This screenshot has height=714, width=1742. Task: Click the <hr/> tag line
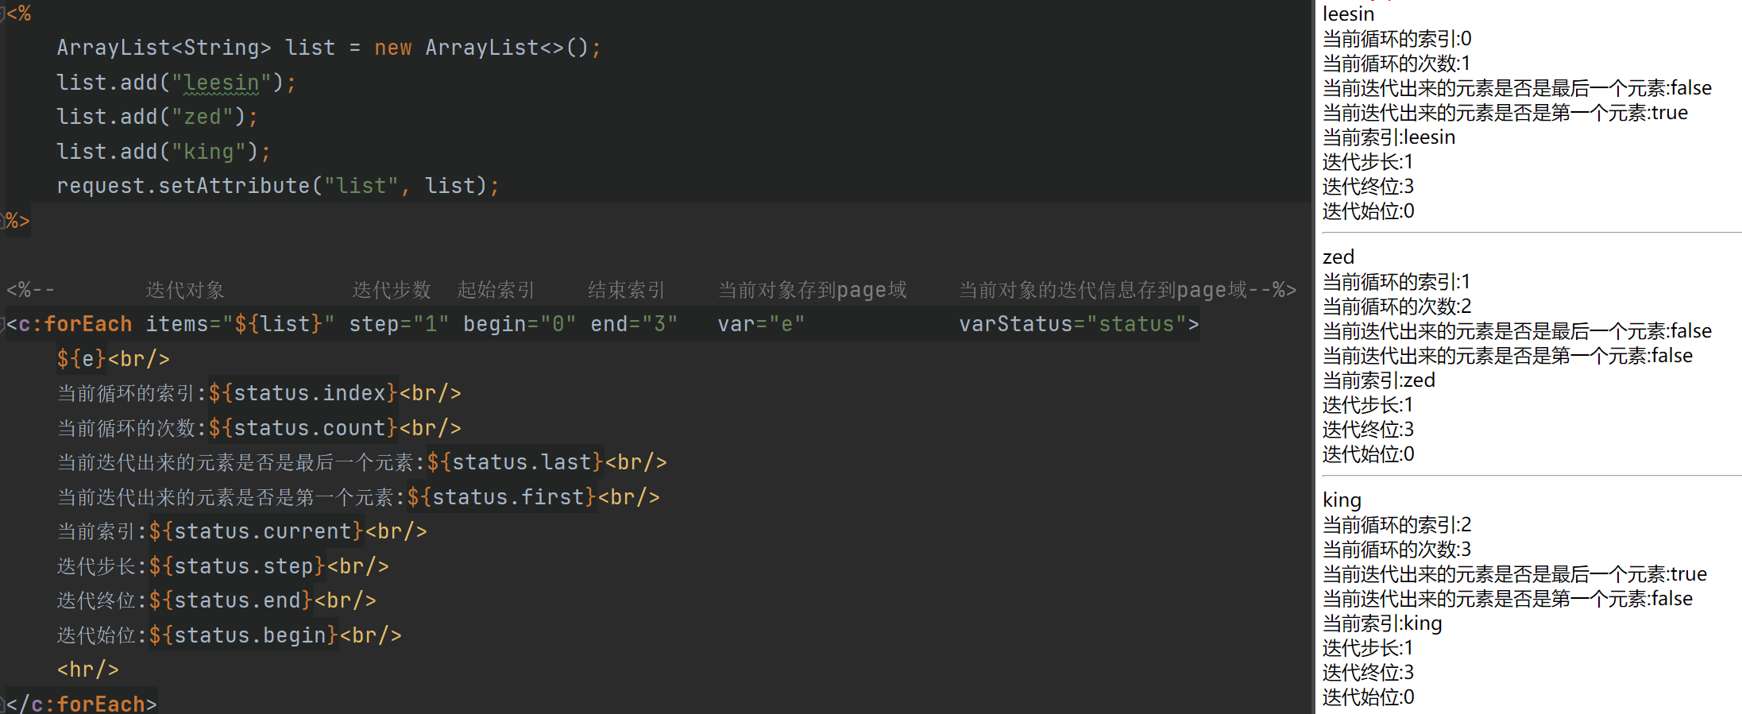coord(87,670)
